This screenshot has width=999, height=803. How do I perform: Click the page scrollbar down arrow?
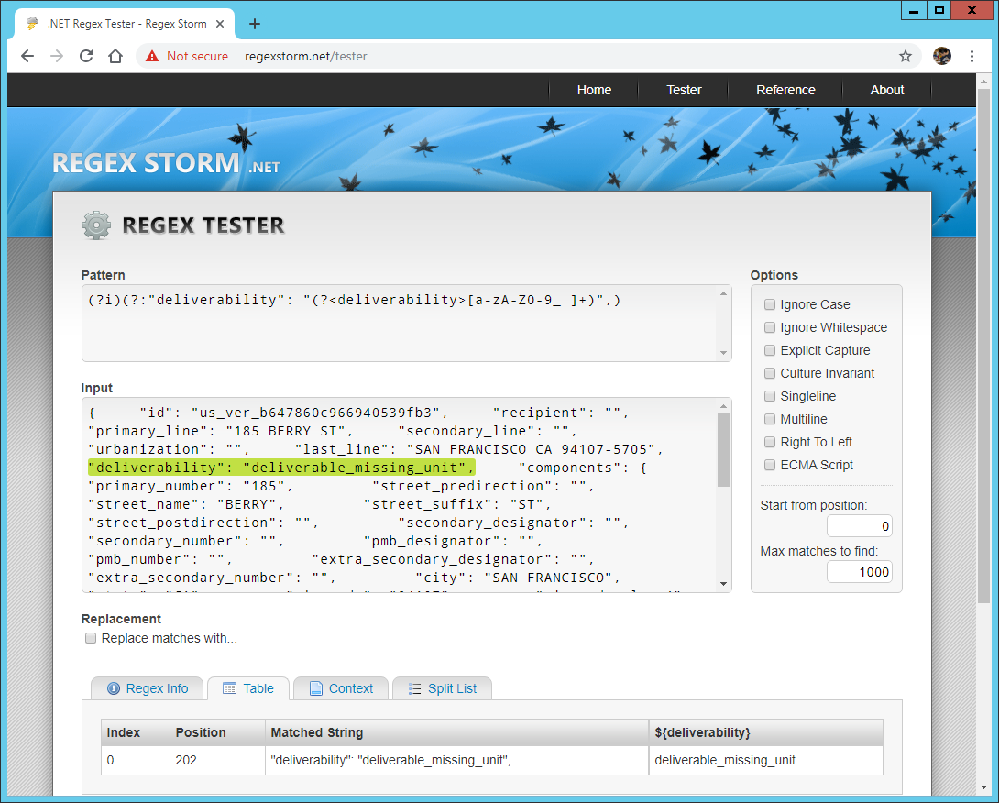(983, 787)
